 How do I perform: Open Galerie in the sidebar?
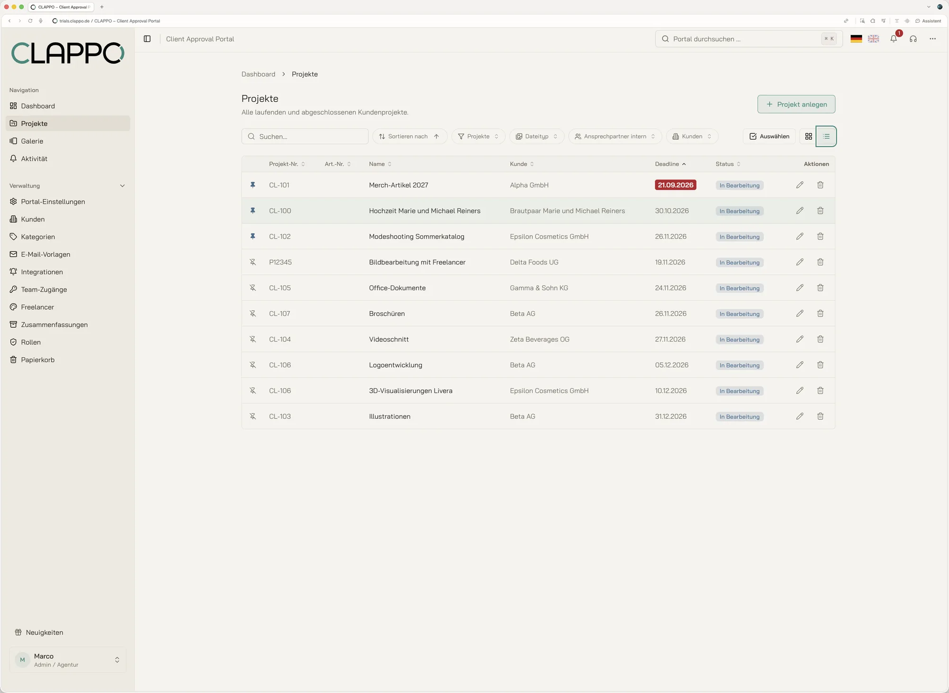tap(68, 141)
